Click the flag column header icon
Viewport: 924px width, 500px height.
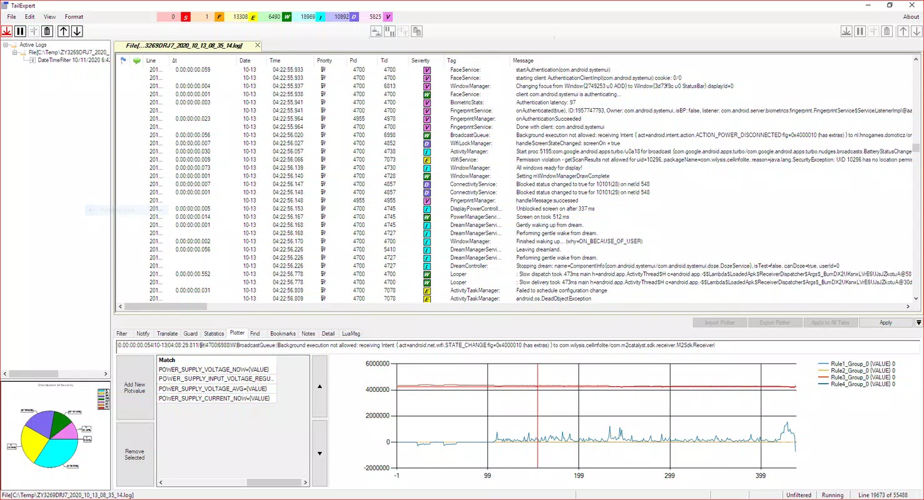(123, 61)
